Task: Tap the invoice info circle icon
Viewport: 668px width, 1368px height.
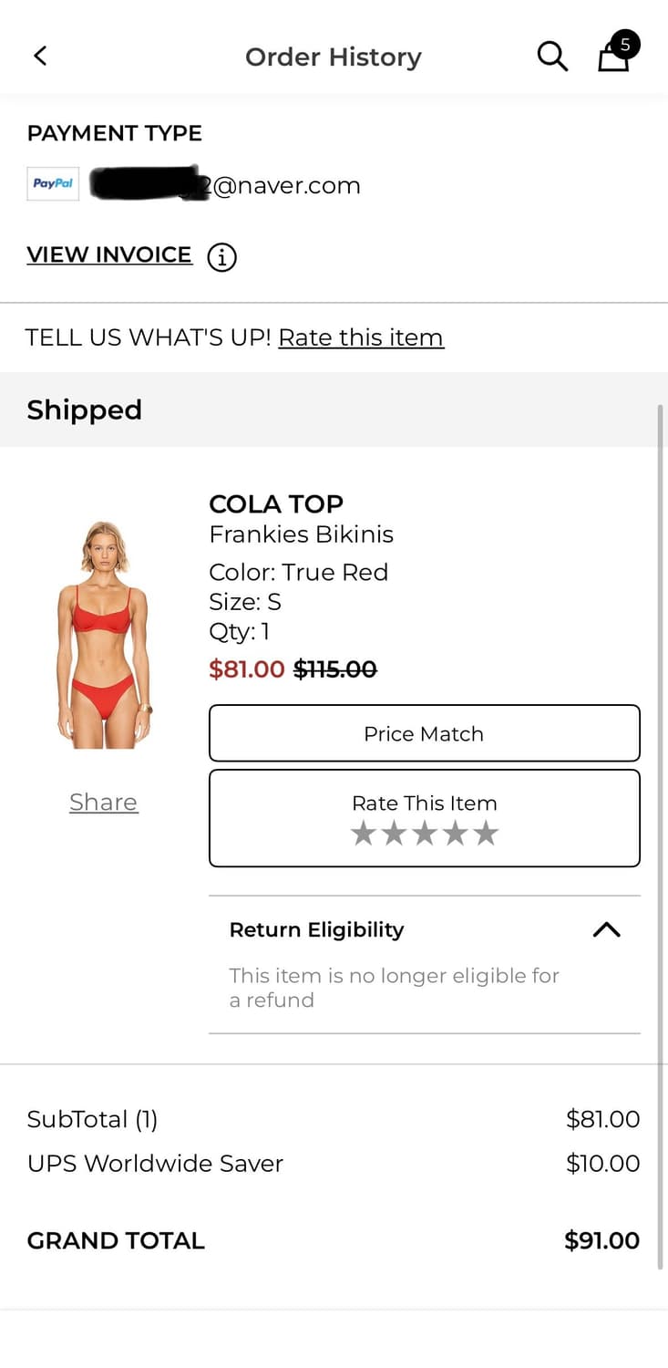Action: 221,257
